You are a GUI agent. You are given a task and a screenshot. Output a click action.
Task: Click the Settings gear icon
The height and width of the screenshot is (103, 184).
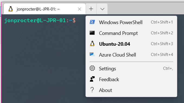[x=92, y=68]
